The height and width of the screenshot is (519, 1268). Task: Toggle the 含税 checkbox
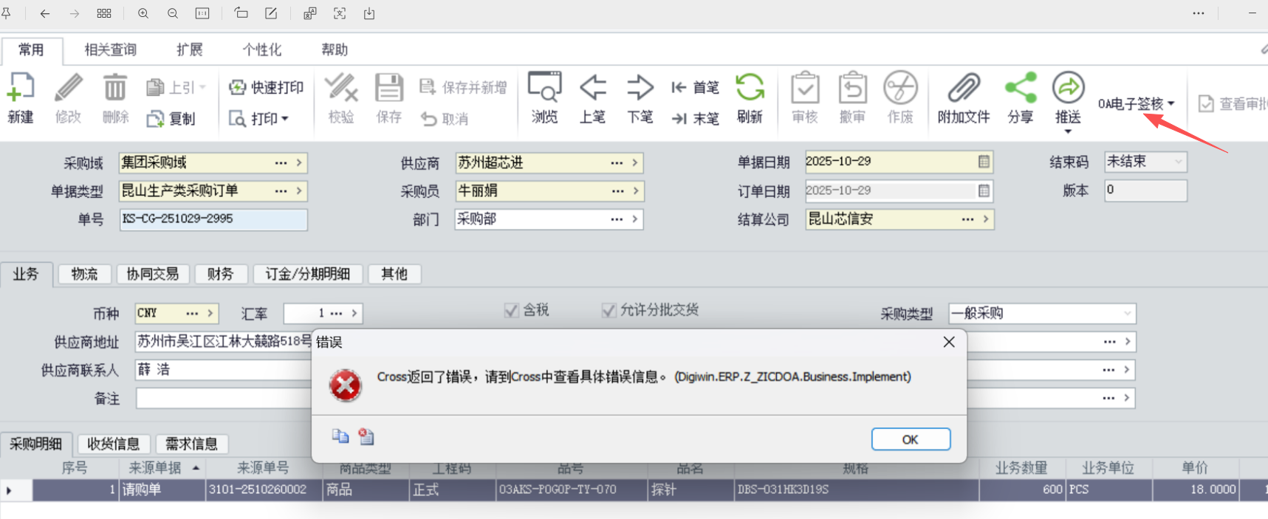coord(511,311)
